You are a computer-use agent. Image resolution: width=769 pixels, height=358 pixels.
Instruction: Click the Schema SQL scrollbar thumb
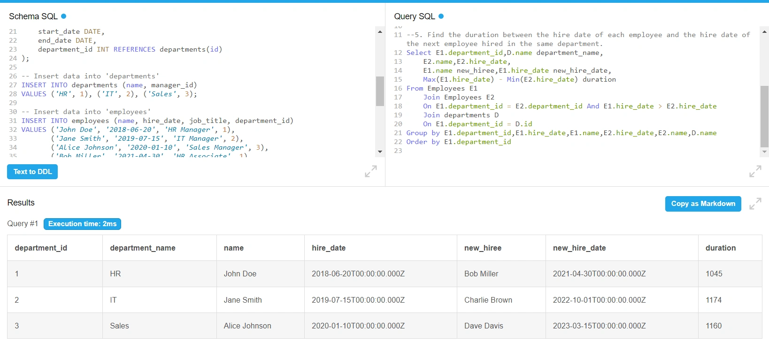click(380, 91)
